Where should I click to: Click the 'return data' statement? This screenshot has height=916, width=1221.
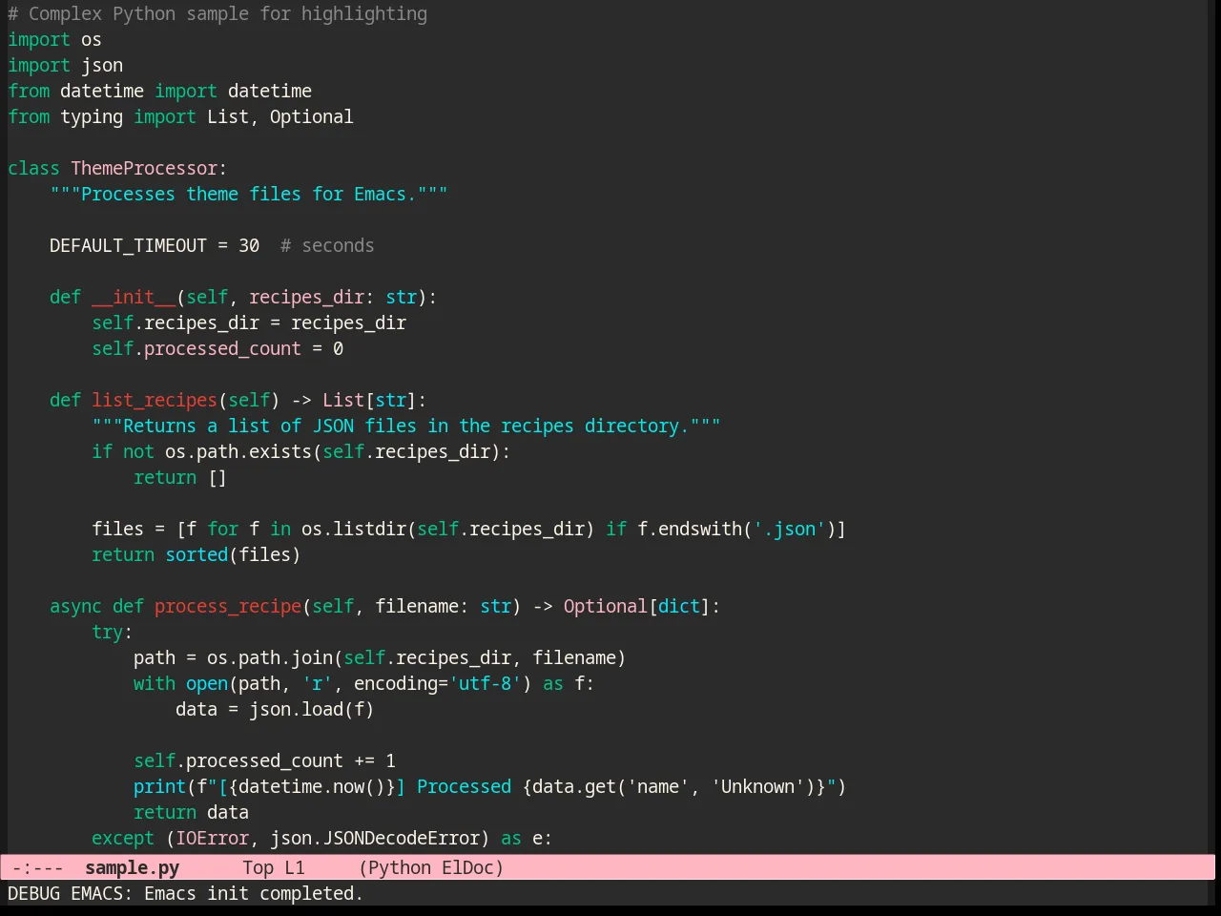(191, 812)
